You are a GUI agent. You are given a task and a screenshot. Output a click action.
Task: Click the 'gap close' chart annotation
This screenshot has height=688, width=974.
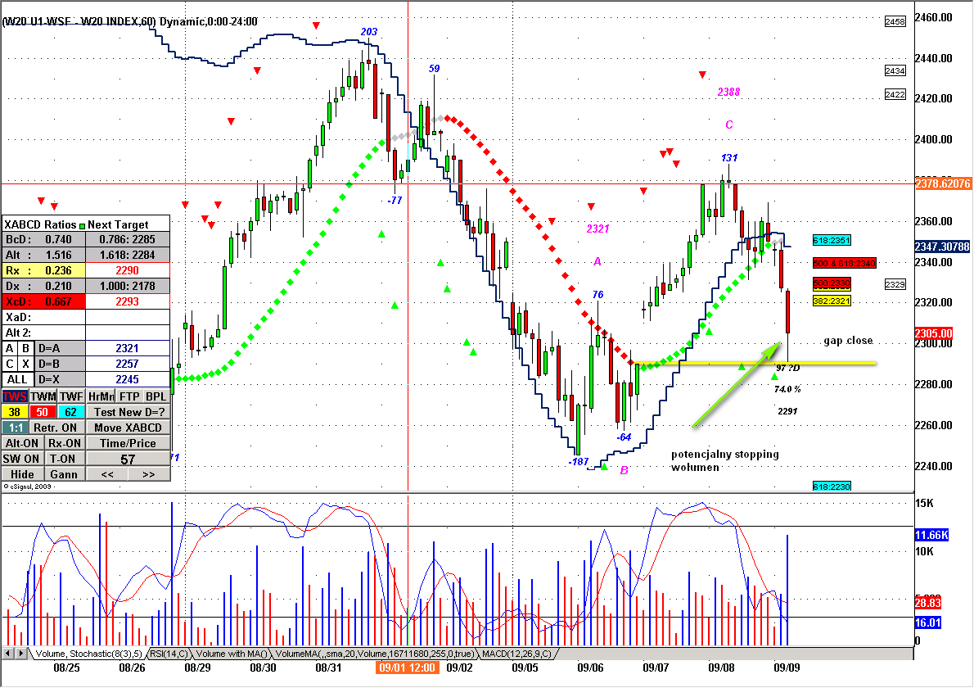[849, 341]
